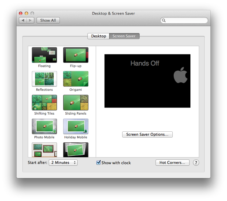Select the Floating screen saver thumbnail
This screenshot has width=227, height=201.
(44, 55)
